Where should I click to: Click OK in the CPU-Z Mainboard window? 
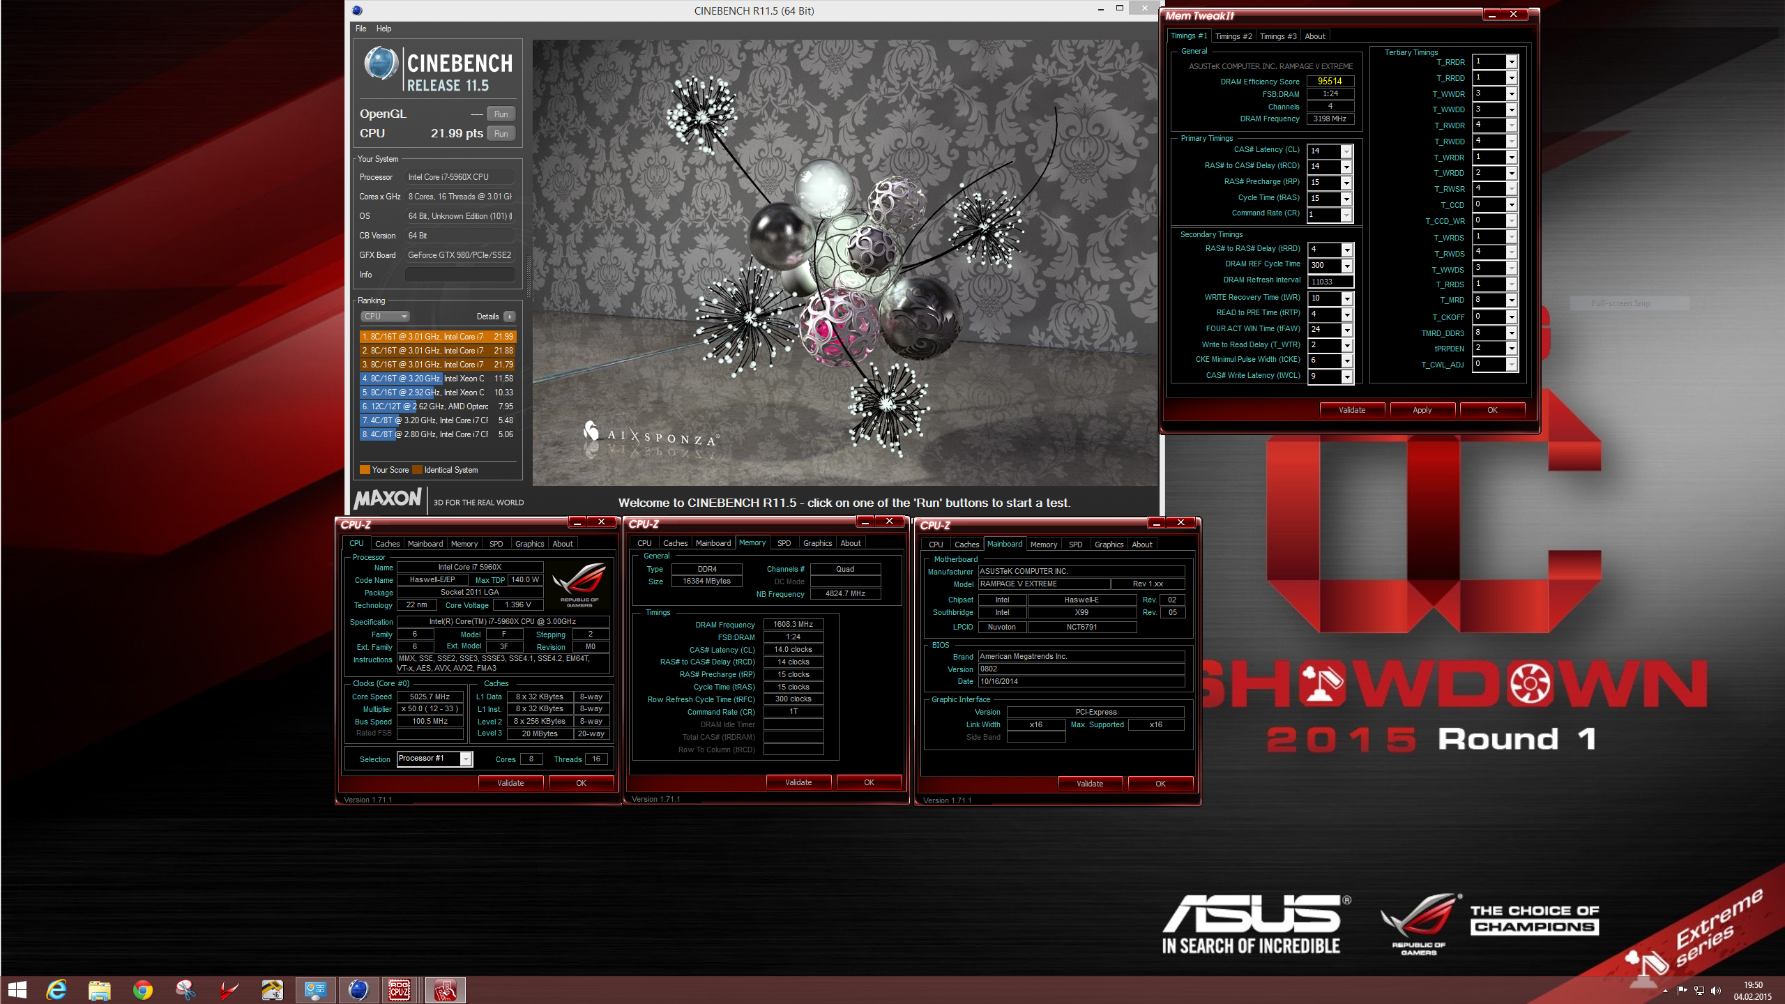(1160, 784)
